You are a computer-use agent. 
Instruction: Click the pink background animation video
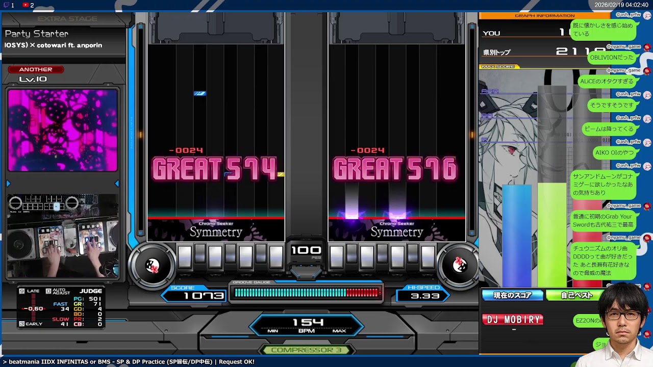point(62,130)
